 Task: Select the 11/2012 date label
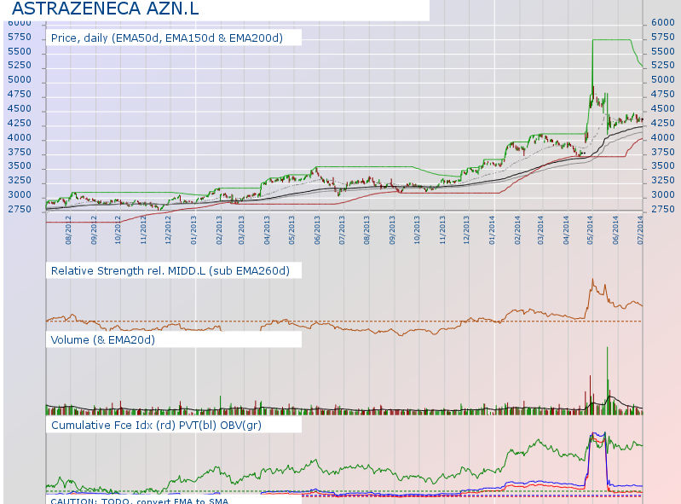pyautogui.click(x=143, y=230)
